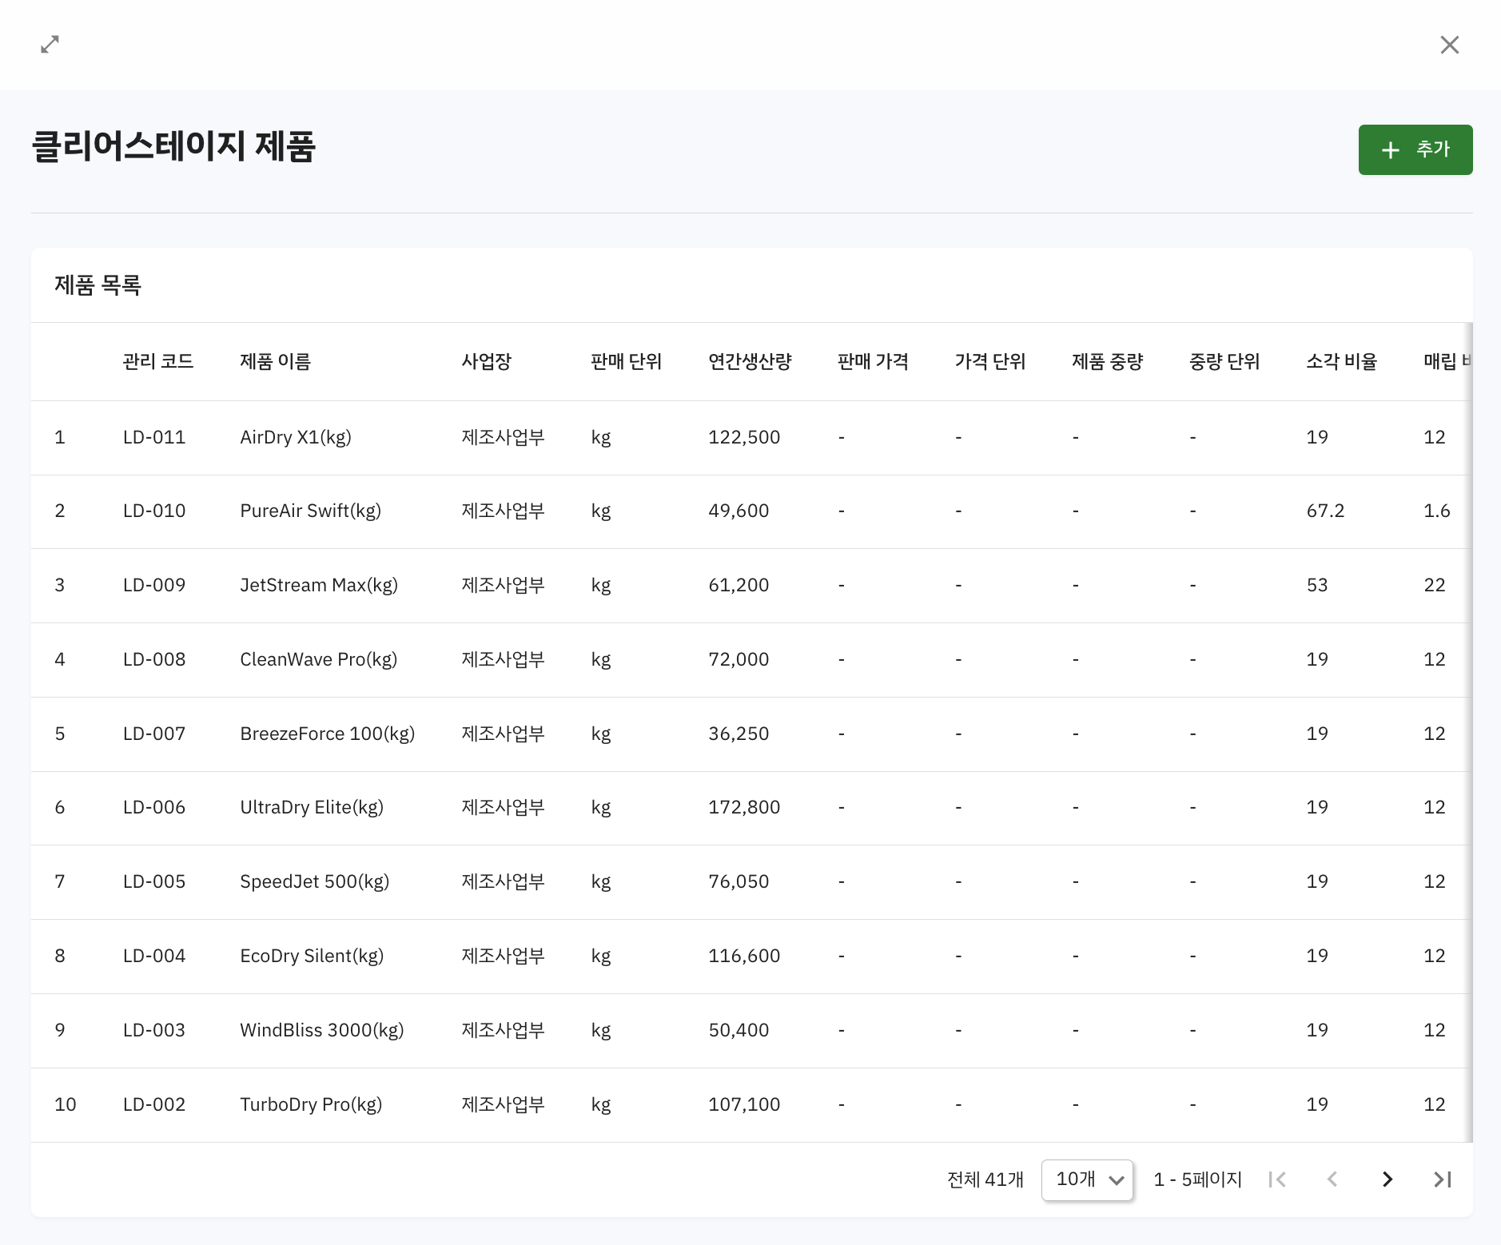Click the 76,050 production value
This screenshot has width=1501, height=1245.
739,882
